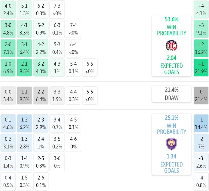
Task: Click the Orlando City lion crest logo
Action: [171, 144]
